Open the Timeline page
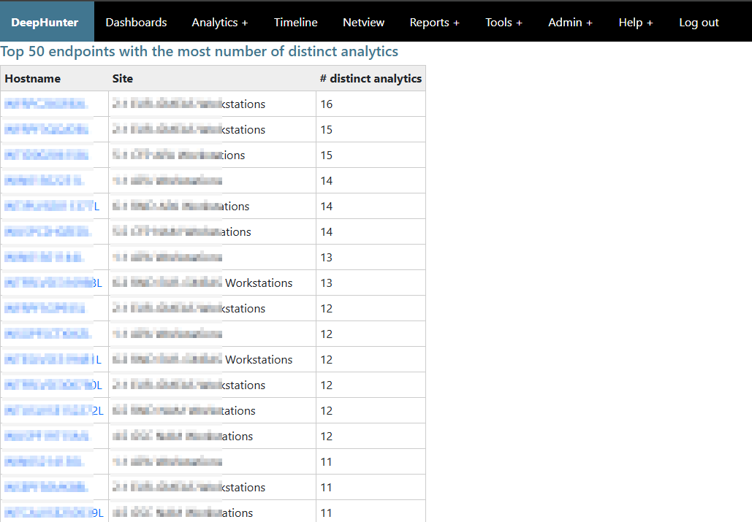The height and width of the screenshot is (522, 752). click(x=295, y=22)
